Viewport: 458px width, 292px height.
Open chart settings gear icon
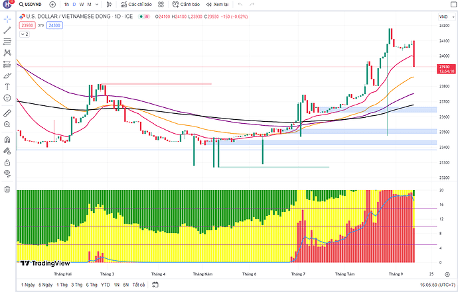click(x=447, y=274)
